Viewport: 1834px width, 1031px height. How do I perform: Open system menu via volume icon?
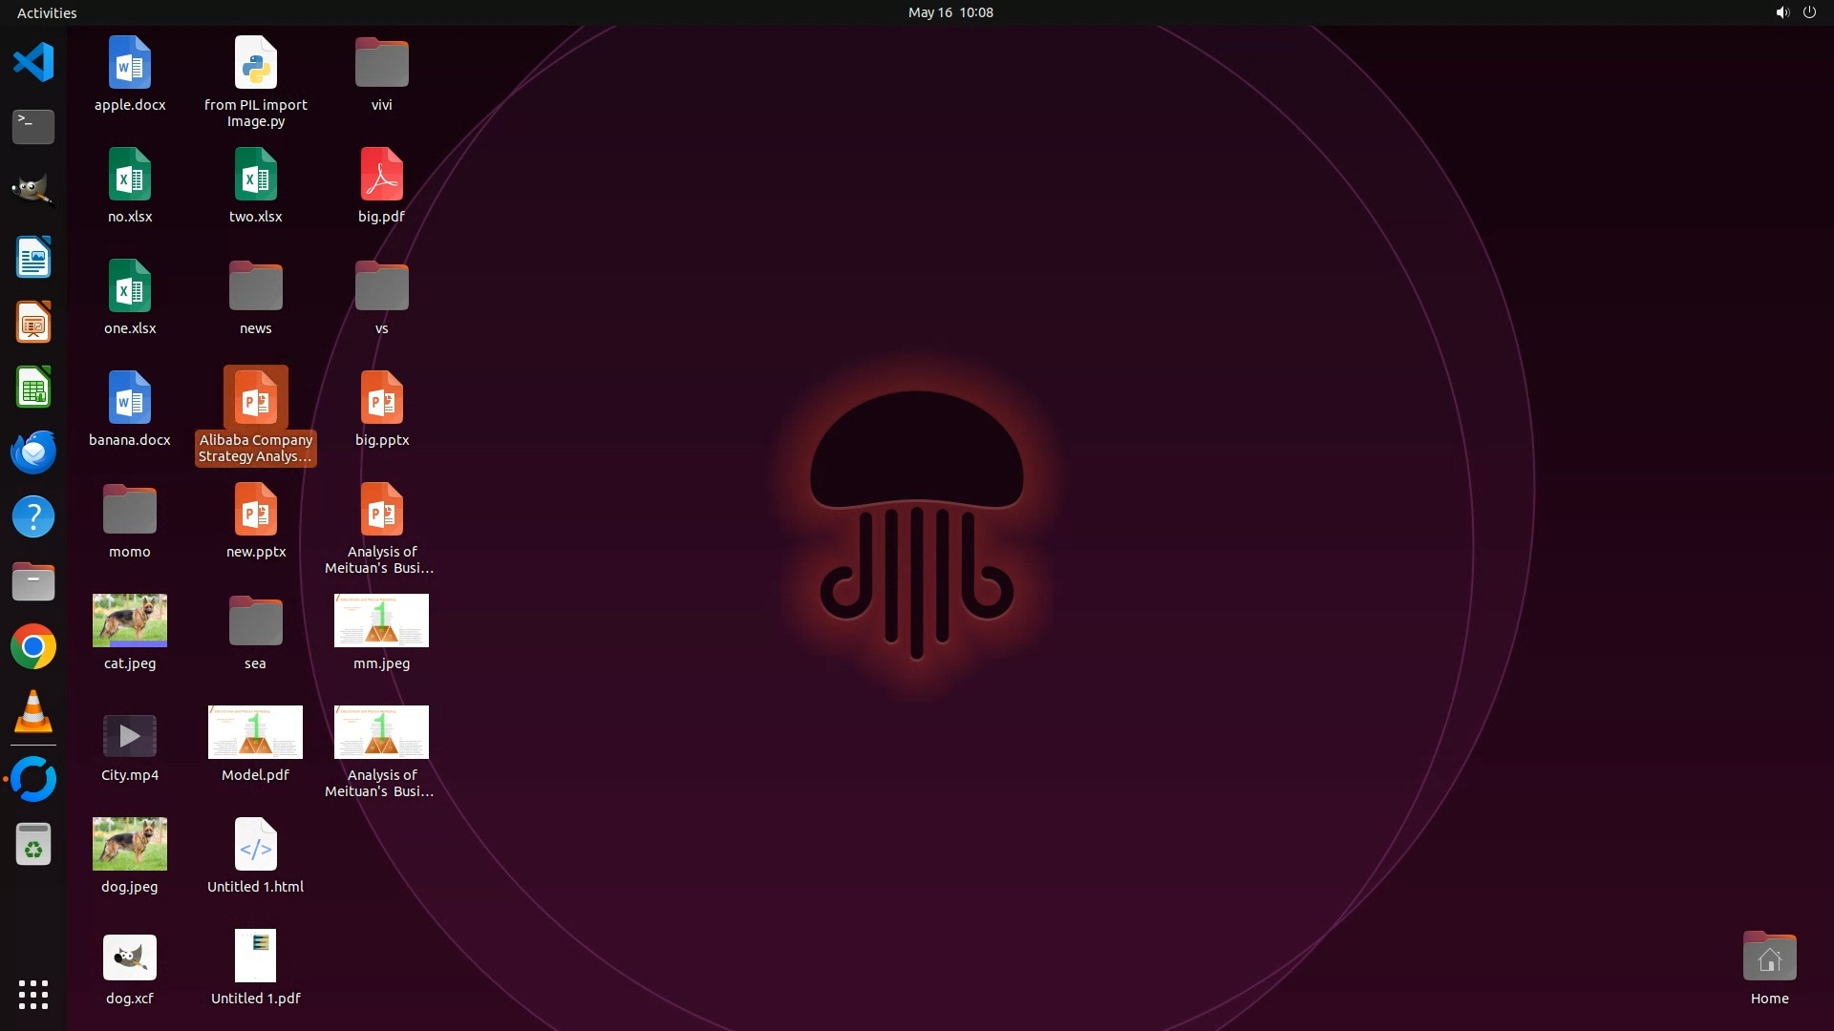(1781, 12)
